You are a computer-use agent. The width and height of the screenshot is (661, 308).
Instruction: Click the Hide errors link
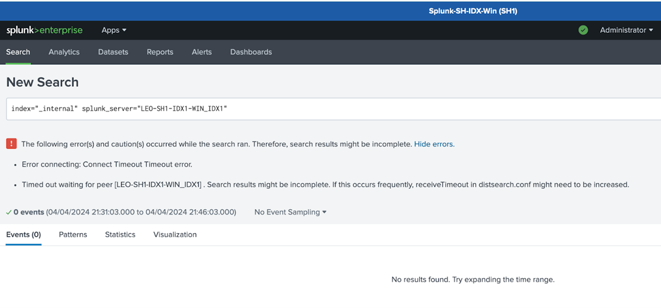coord(434,144)
